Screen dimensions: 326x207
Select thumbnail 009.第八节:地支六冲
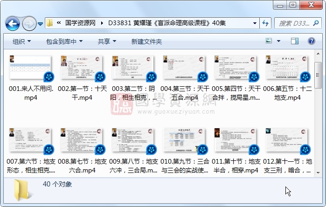pyautogui.click(x=133, y=140)
